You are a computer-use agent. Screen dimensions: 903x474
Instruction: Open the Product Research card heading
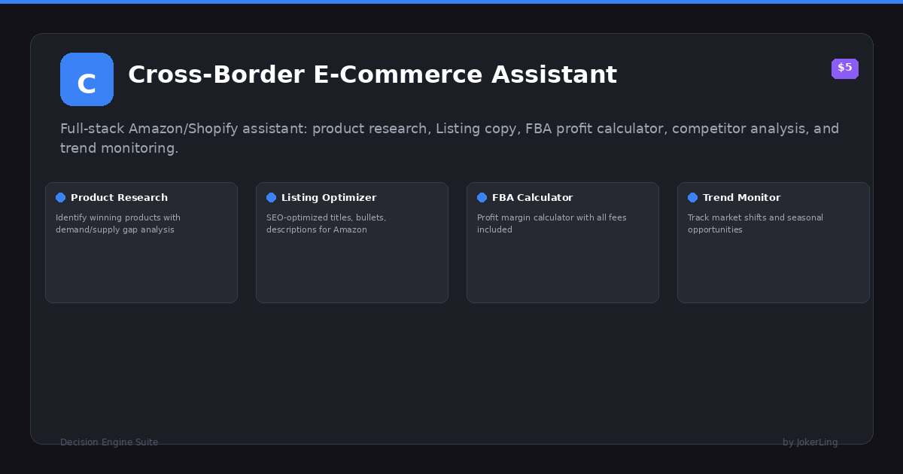click(x=119, y=198)
